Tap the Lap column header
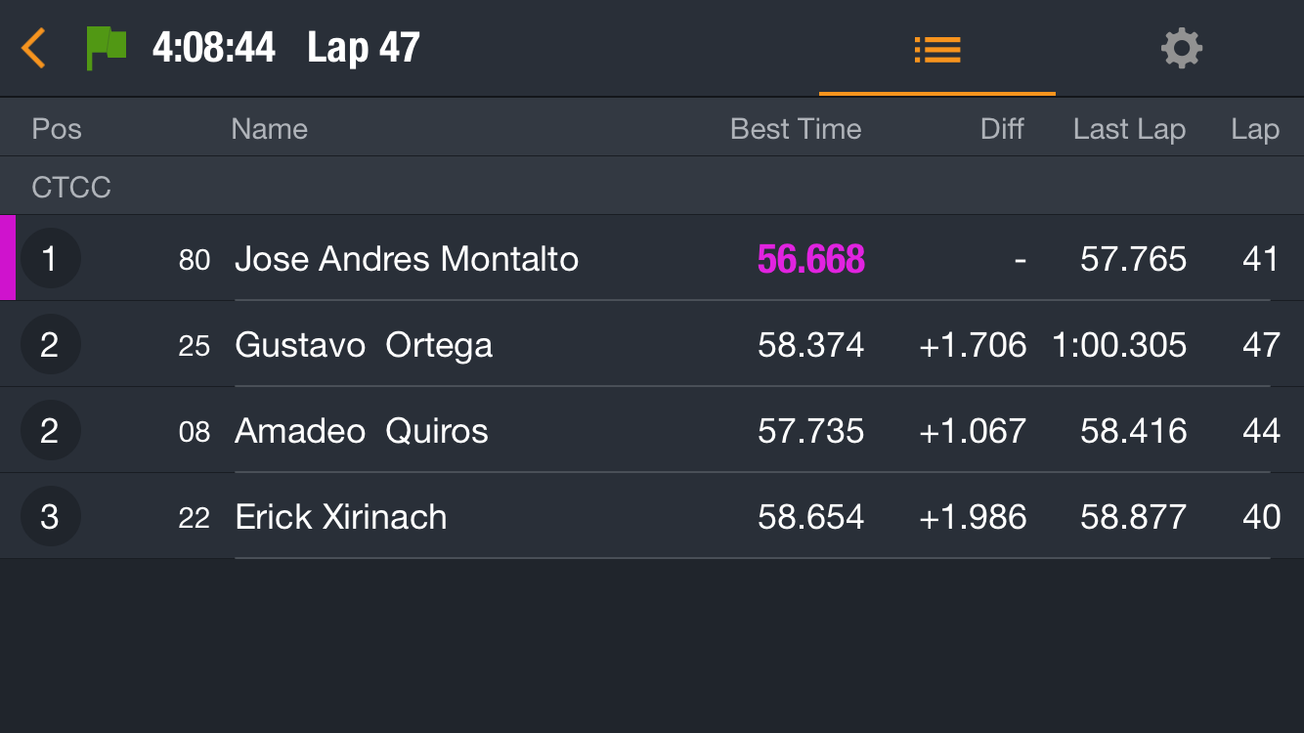The width and height of the screenshot is (1304, 733). [1255, 129]
